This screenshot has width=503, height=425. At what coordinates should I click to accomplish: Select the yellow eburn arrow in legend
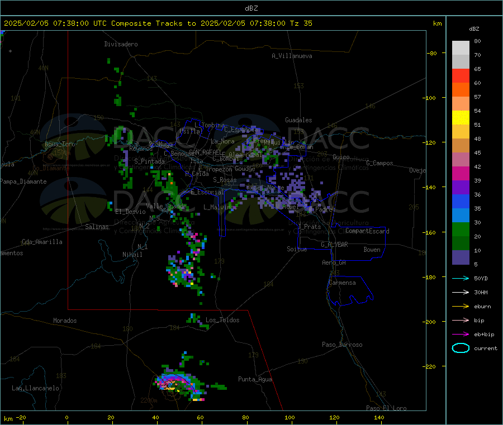click(x=461, y=307)
